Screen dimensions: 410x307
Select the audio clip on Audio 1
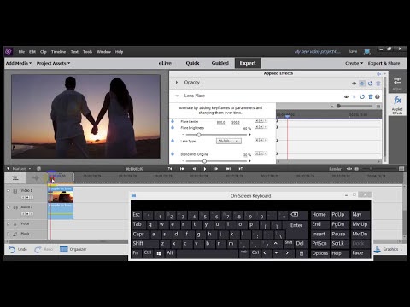click(x=61, y=211)
